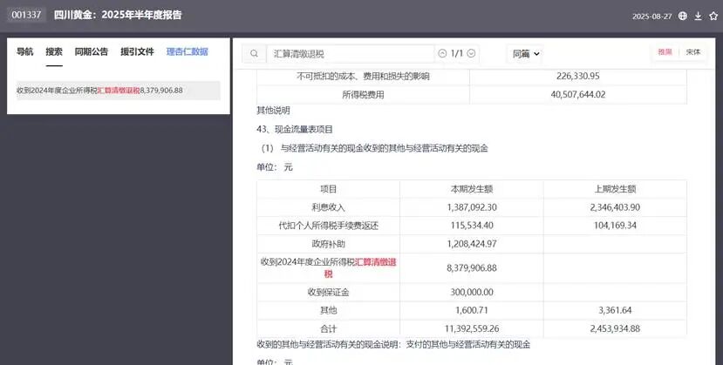Click the 利息收入 row label

pos(328,207)
